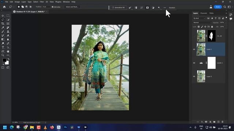This screenshot has height=131, width=234.
Task: Open the Fill value dropdown arrow
Action: click(226, 27)
